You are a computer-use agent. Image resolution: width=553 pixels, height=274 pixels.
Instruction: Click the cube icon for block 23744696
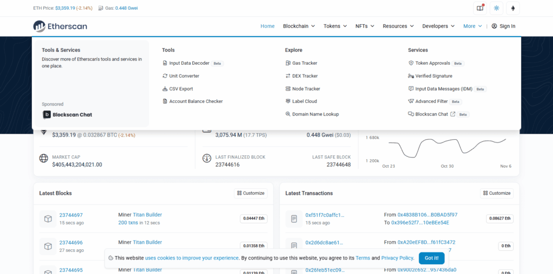tap(48, 246)
